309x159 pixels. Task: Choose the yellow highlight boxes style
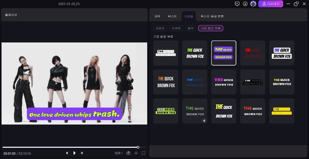click(x=282, y=111)
